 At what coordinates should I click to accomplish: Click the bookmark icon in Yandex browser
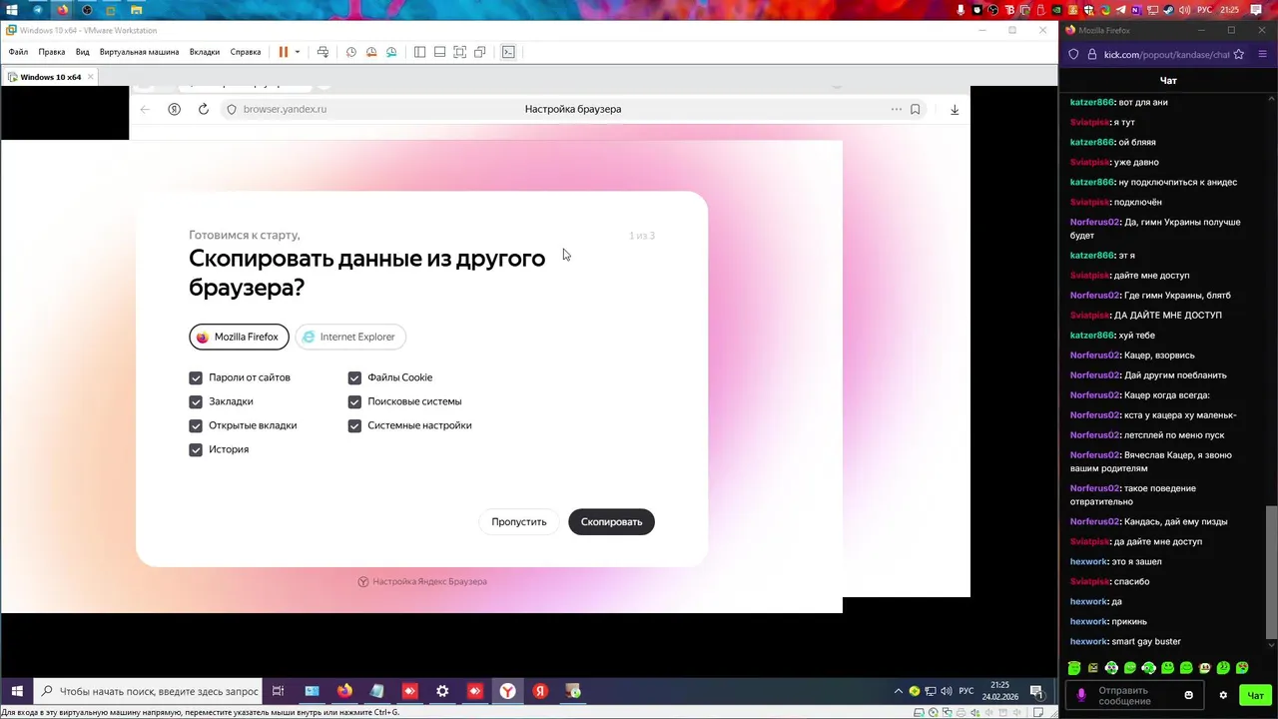(915, 109)
